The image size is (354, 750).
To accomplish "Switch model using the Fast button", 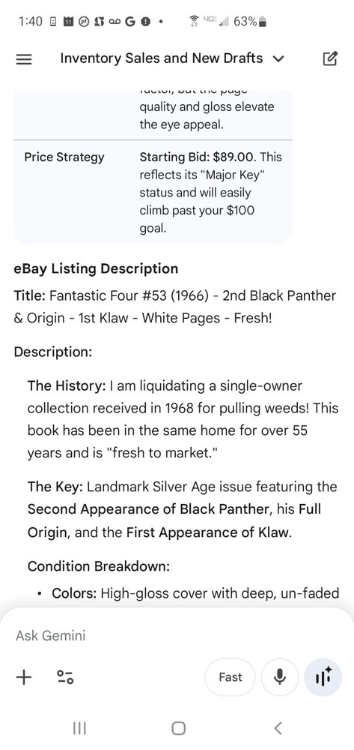I will coord(231,677).
